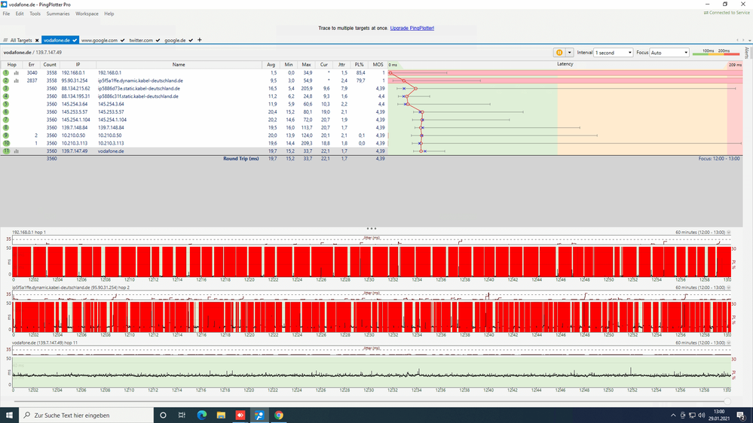
Task: Toggle the check mark on vodafone.de tab
Action: (x=75, y=41)
